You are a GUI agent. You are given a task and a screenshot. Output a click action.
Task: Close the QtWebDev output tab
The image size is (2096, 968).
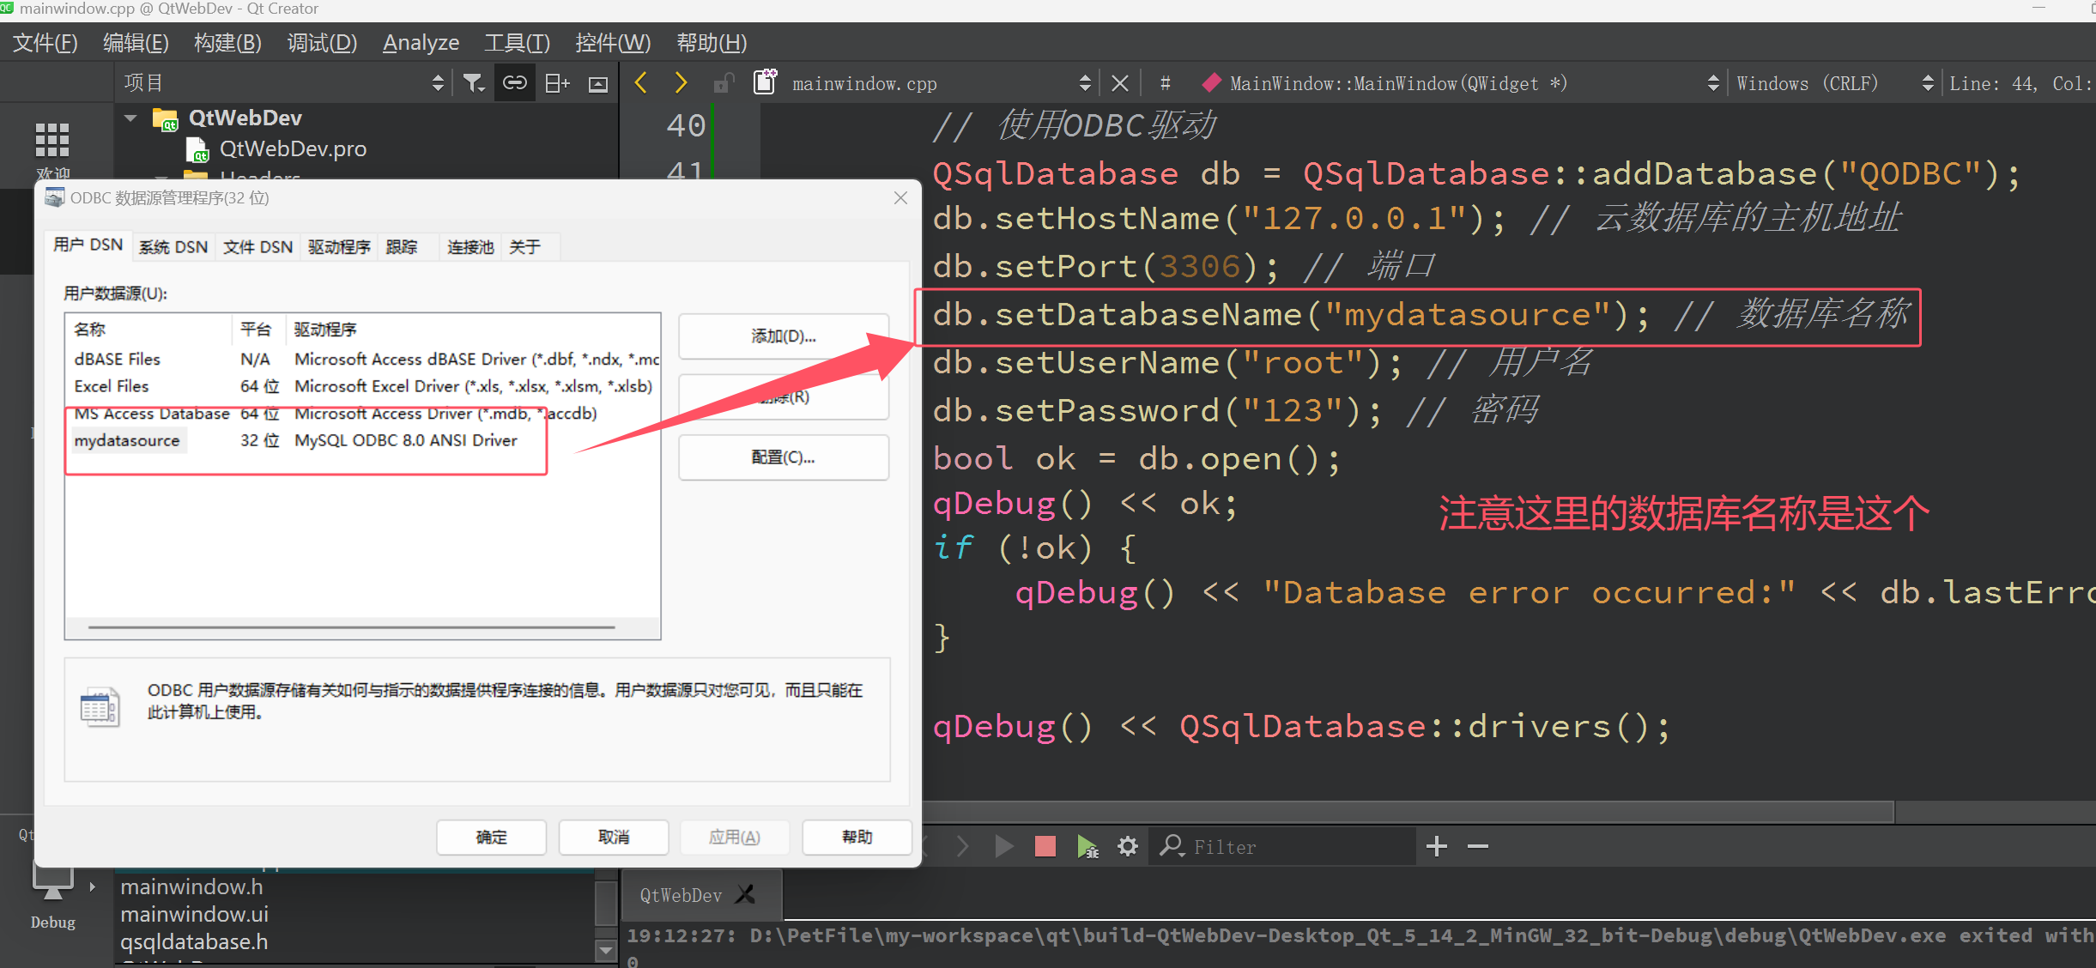pyautogui.click(x=746, y=894)
